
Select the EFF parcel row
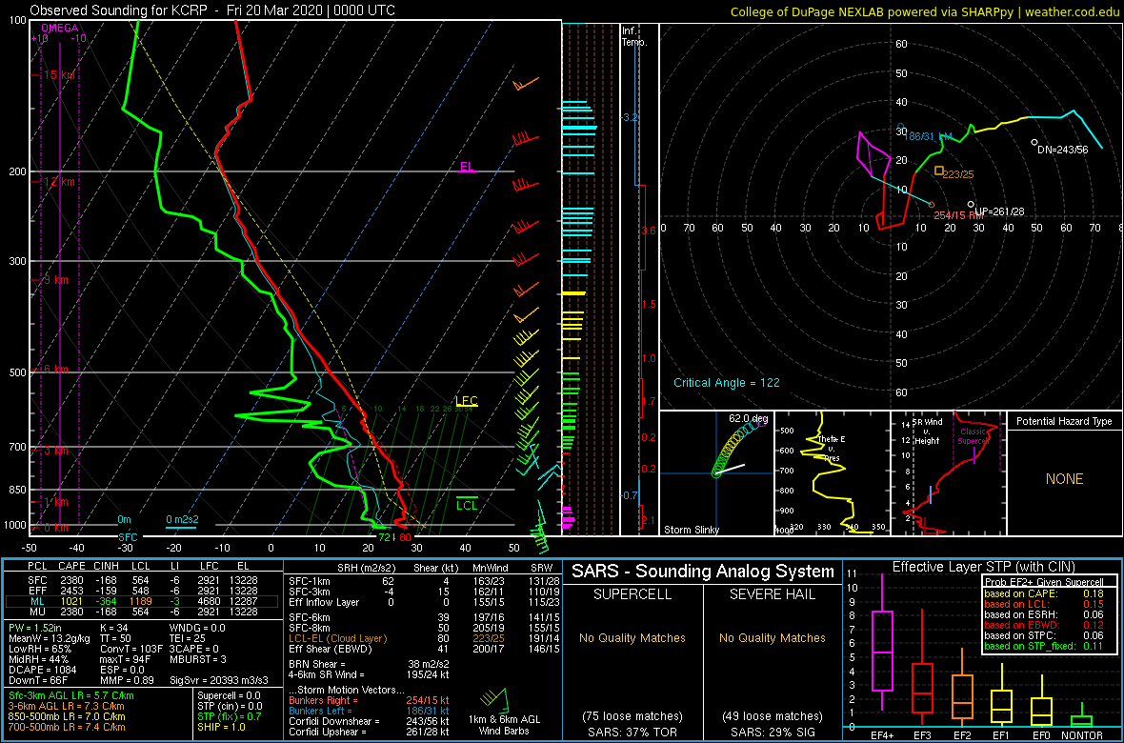(x=143, y=589)
